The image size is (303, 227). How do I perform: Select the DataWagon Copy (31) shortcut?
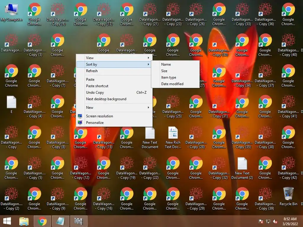click(219, 106)
